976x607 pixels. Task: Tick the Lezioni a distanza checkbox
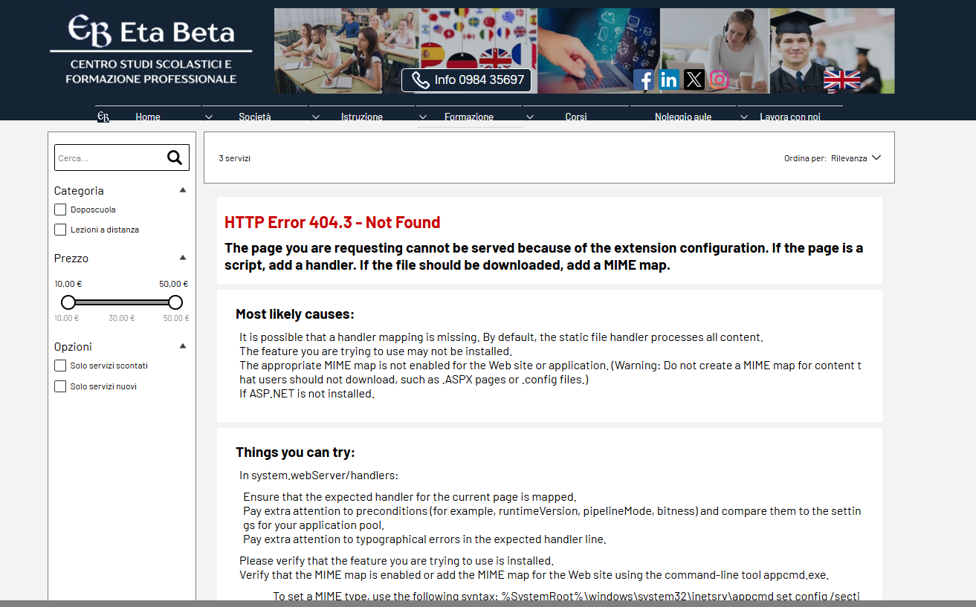point(61,230)
